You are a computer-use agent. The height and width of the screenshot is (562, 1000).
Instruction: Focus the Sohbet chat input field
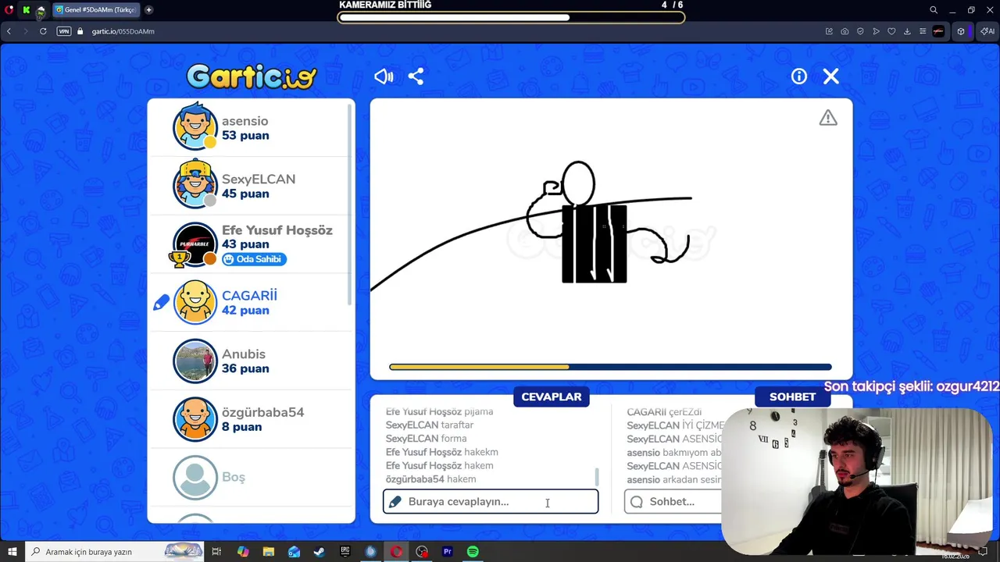tap(674, 501)
